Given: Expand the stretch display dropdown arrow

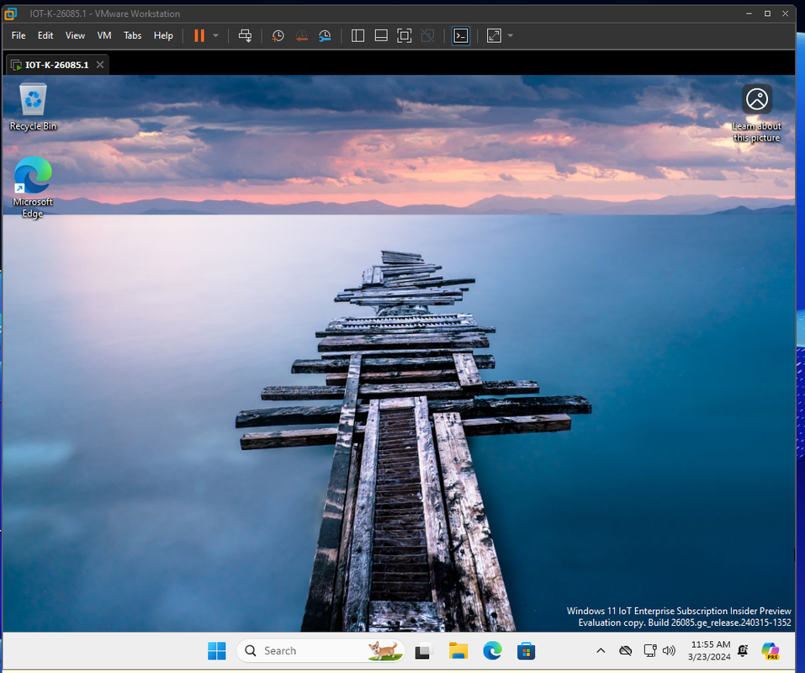Looking at the screenshot, I should [511, 35].
